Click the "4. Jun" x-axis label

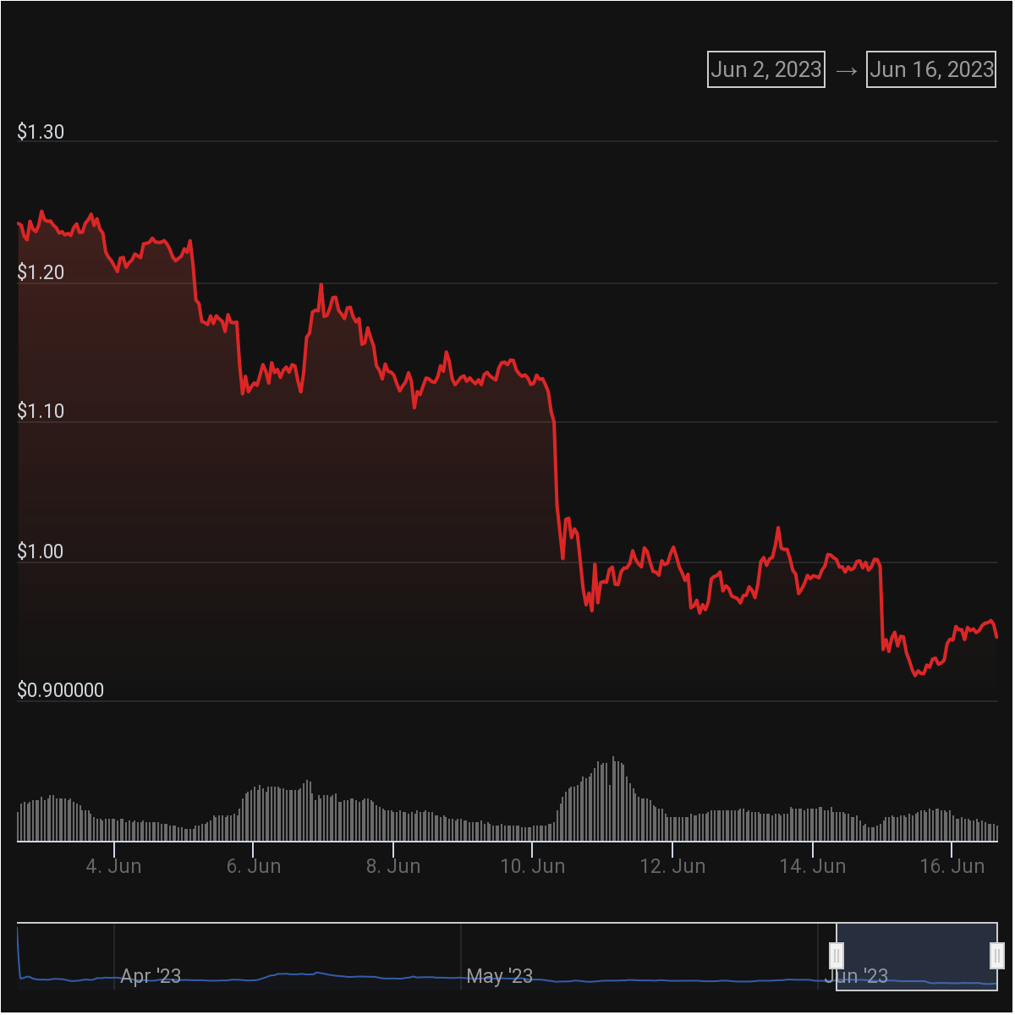(x=114, y=866)
